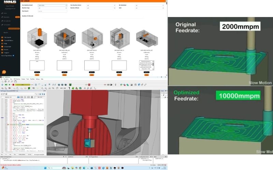The image size is (273, 170).
Task: Toggle the black switch in the simulation toolbar
Action: tap(111, 85)
